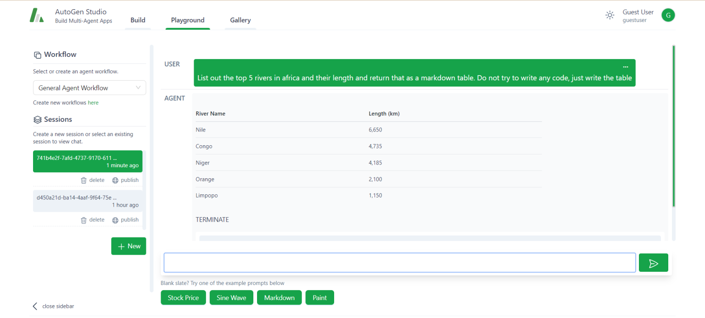This screenshot has height=318, width=705.
Task: Toggle light/dark theme with sun icon
Action: pyautogui.click(x=610, y=15)
